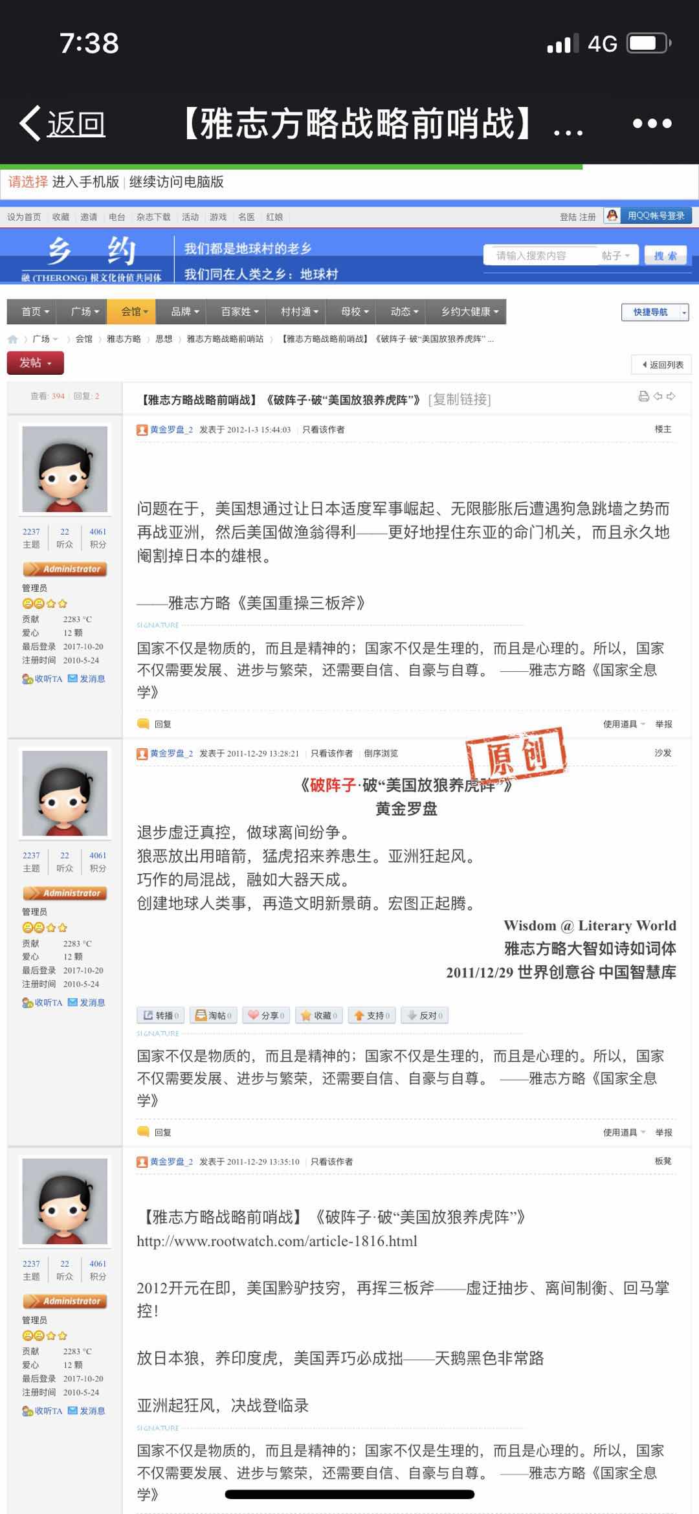The width and height of the screenshot is (699, 1514).
Task: Open the three-dot more menu
Action: [652, 123]
